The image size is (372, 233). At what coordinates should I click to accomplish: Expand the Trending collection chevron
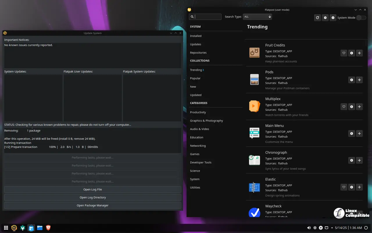pos(203,70)
